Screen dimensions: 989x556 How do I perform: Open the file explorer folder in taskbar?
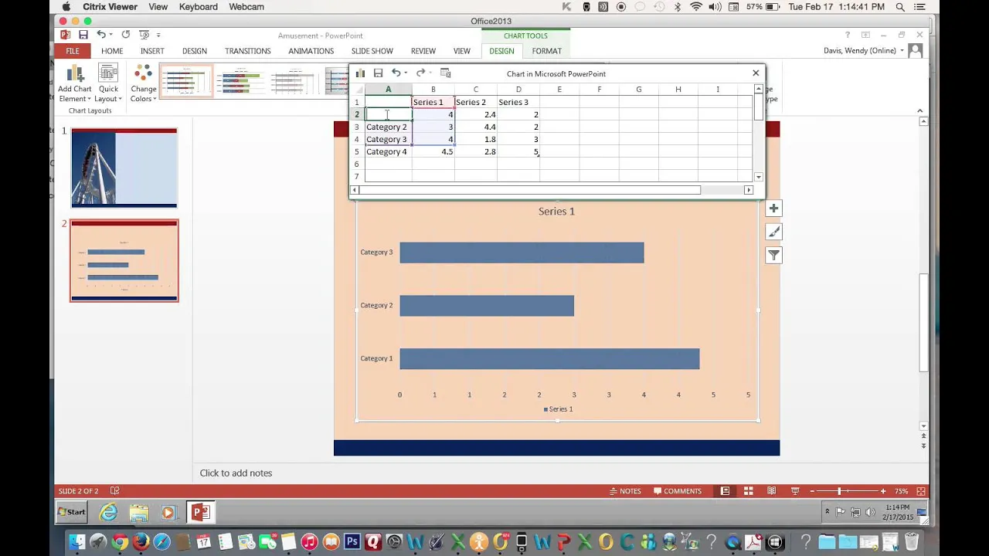click(139, 512)
